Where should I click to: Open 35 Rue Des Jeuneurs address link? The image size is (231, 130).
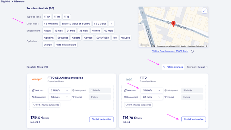tap(170, 51)
